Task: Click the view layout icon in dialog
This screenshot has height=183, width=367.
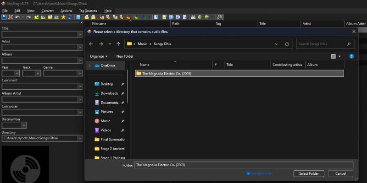Action: tap(334, 56)
